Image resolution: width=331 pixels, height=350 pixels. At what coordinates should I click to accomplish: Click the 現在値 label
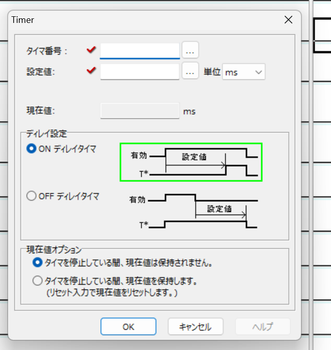[41, 111]
